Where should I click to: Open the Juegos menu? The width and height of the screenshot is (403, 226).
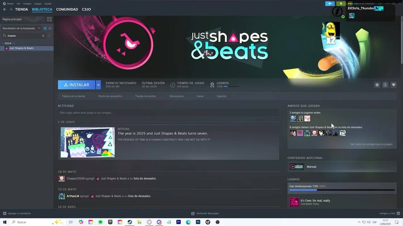pos(38,3)
